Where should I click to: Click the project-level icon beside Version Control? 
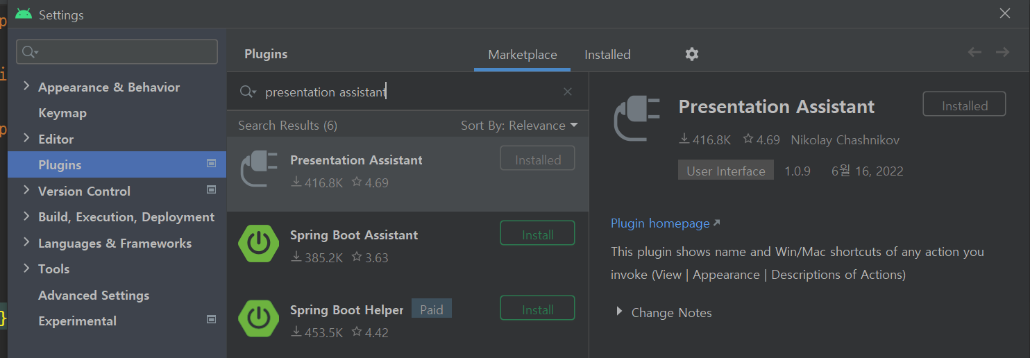212,189
